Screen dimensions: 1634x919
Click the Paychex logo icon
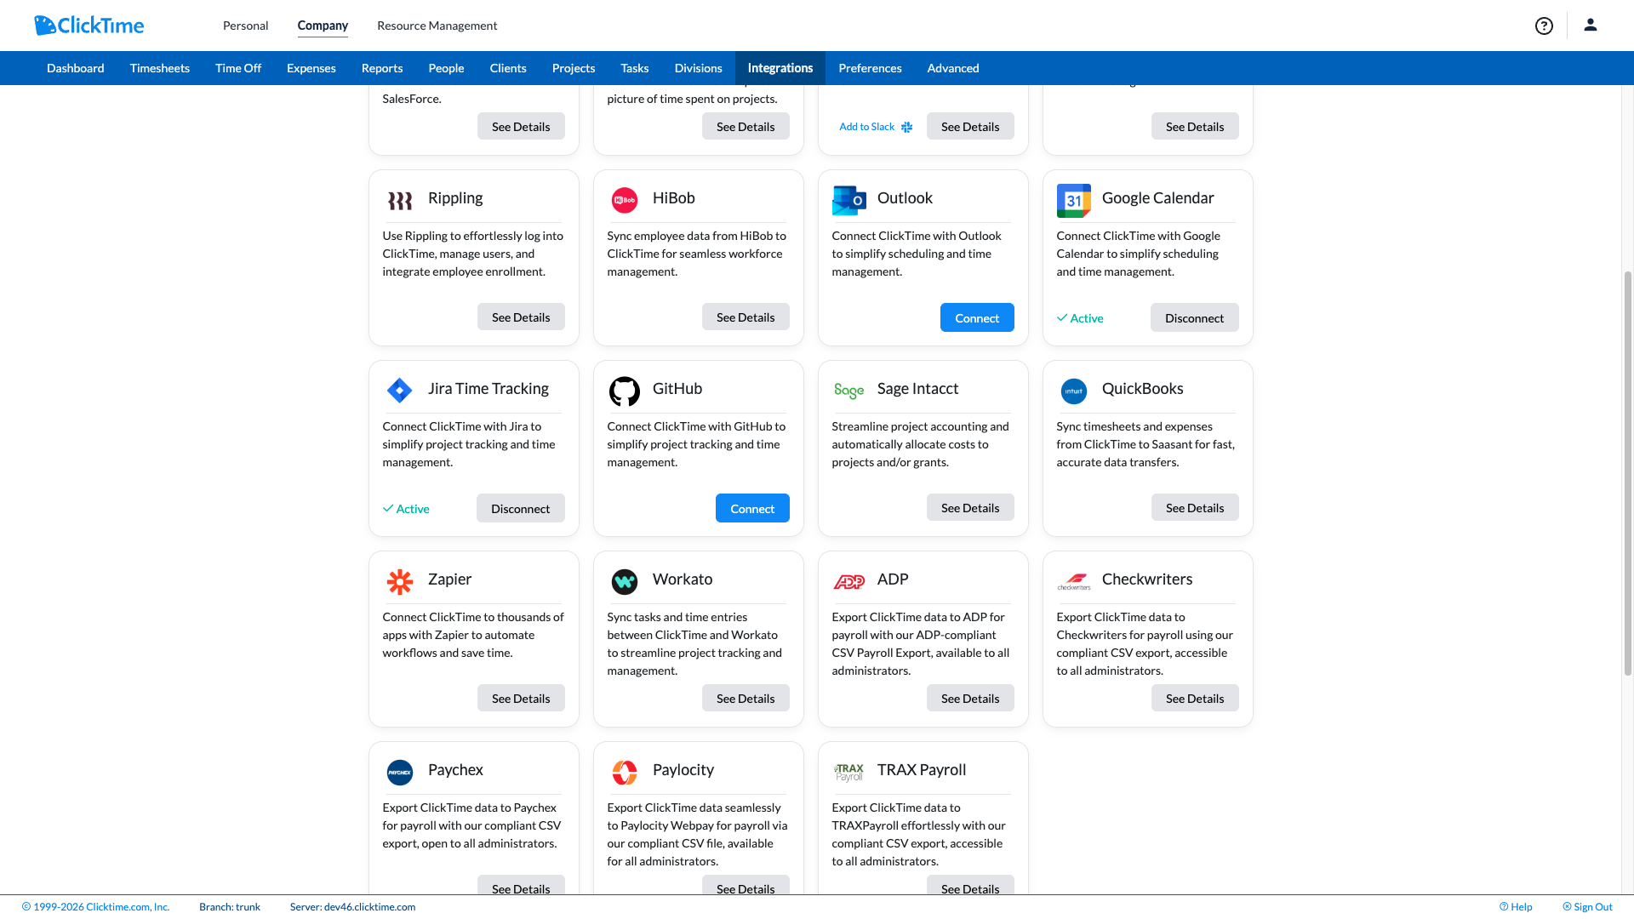pos(400,773)
